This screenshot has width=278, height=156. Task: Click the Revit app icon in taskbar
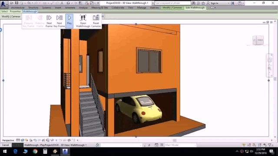coord(65,151)
